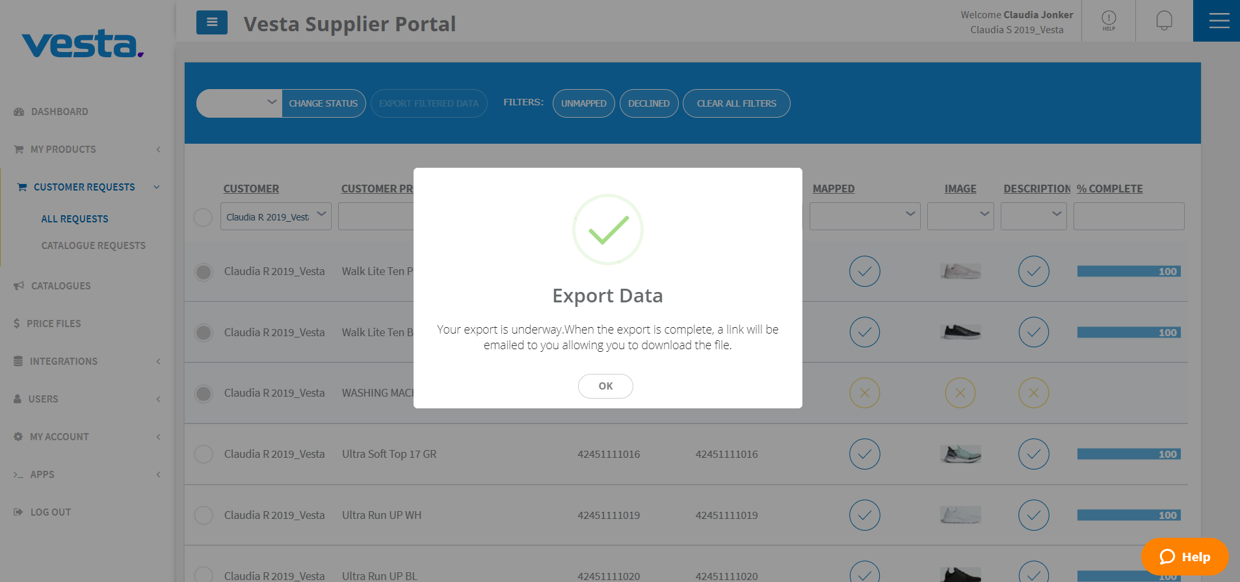Open white shoe thumbnail for Ultra Run UP WH

[x=960, y=515]
